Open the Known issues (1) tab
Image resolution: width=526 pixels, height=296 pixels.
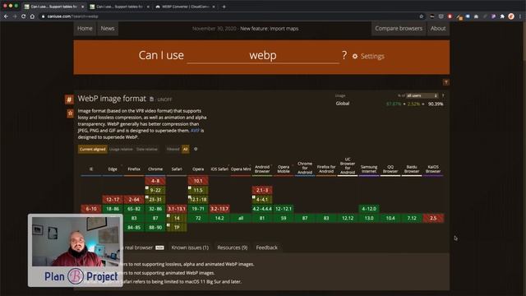click(x=190, y=247)
